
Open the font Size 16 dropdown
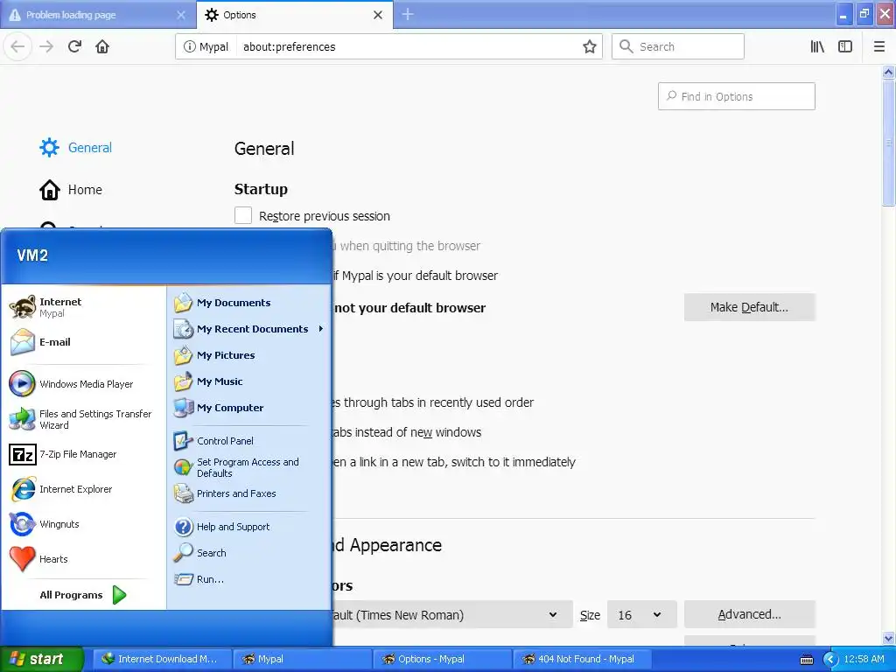[641, 615]
